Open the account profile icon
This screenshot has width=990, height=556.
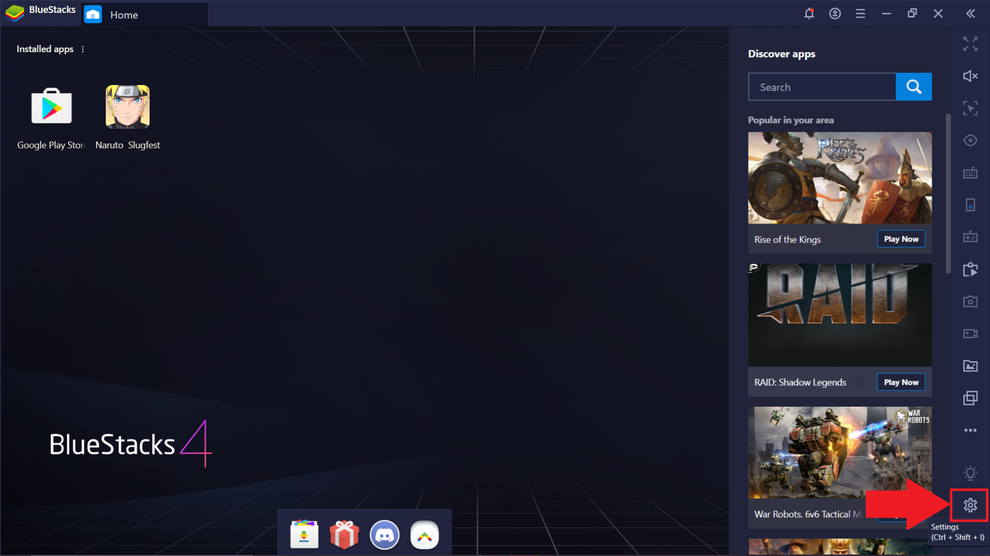coord(835,13)
